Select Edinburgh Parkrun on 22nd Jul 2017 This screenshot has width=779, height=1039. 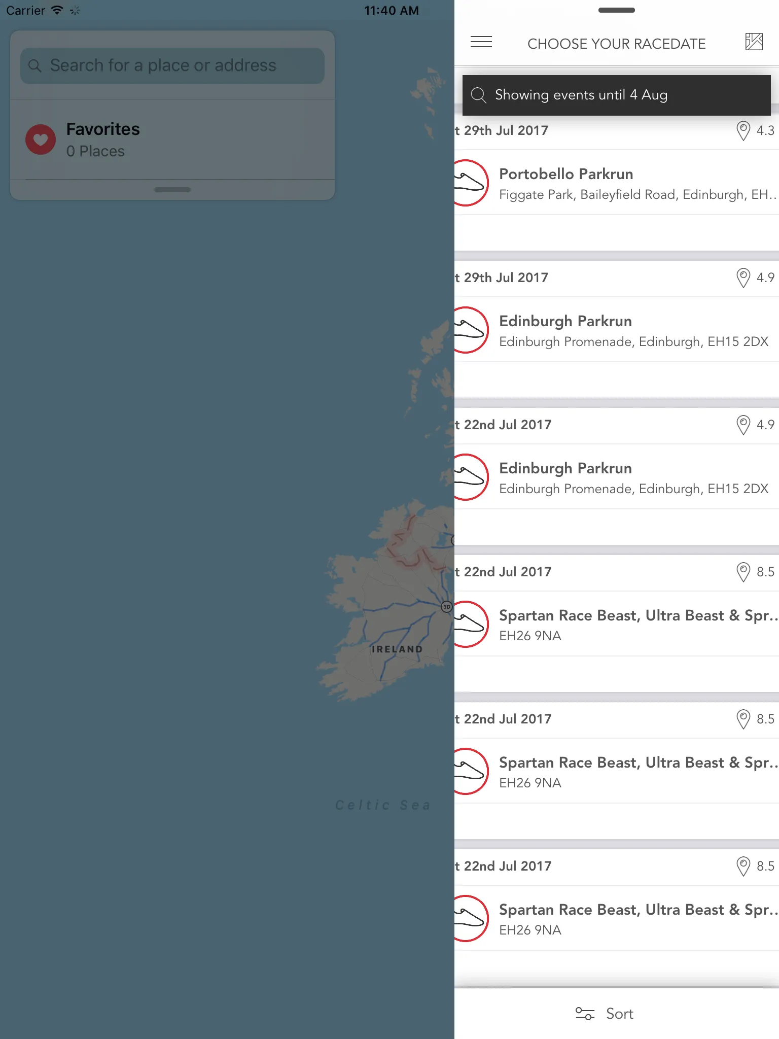click(x=617, y=477)
